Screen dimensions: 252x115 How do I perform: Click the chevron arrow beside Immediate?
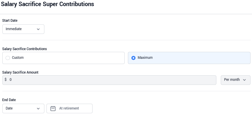coord(38,29)
